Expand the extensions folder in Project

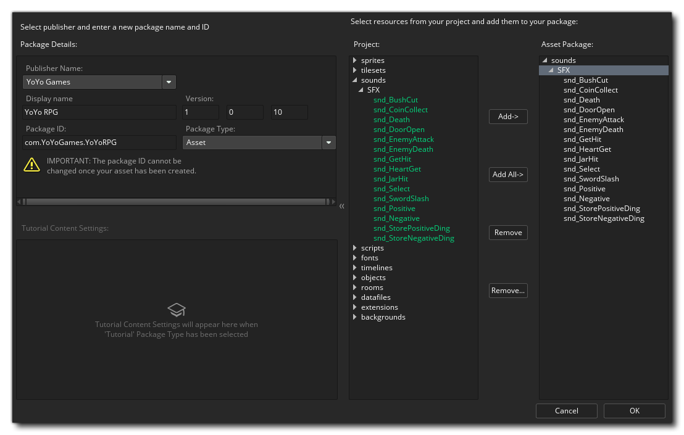tap(355, 307)
